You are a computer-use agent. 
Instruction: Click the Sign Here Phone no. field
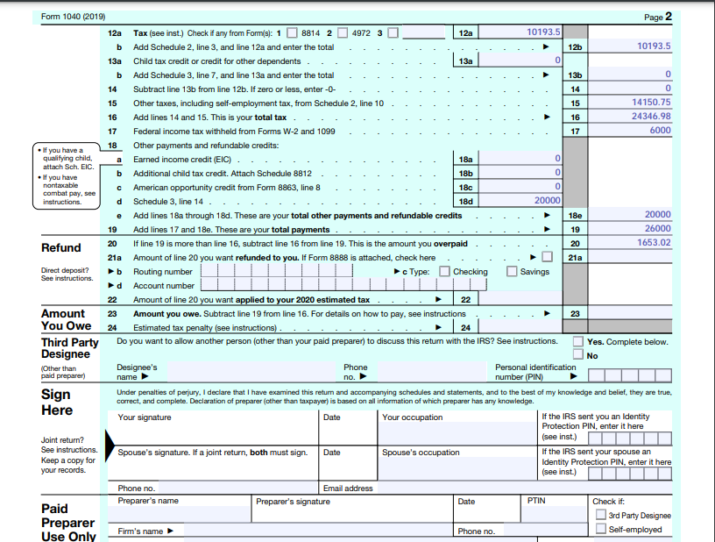pos(237,488)
